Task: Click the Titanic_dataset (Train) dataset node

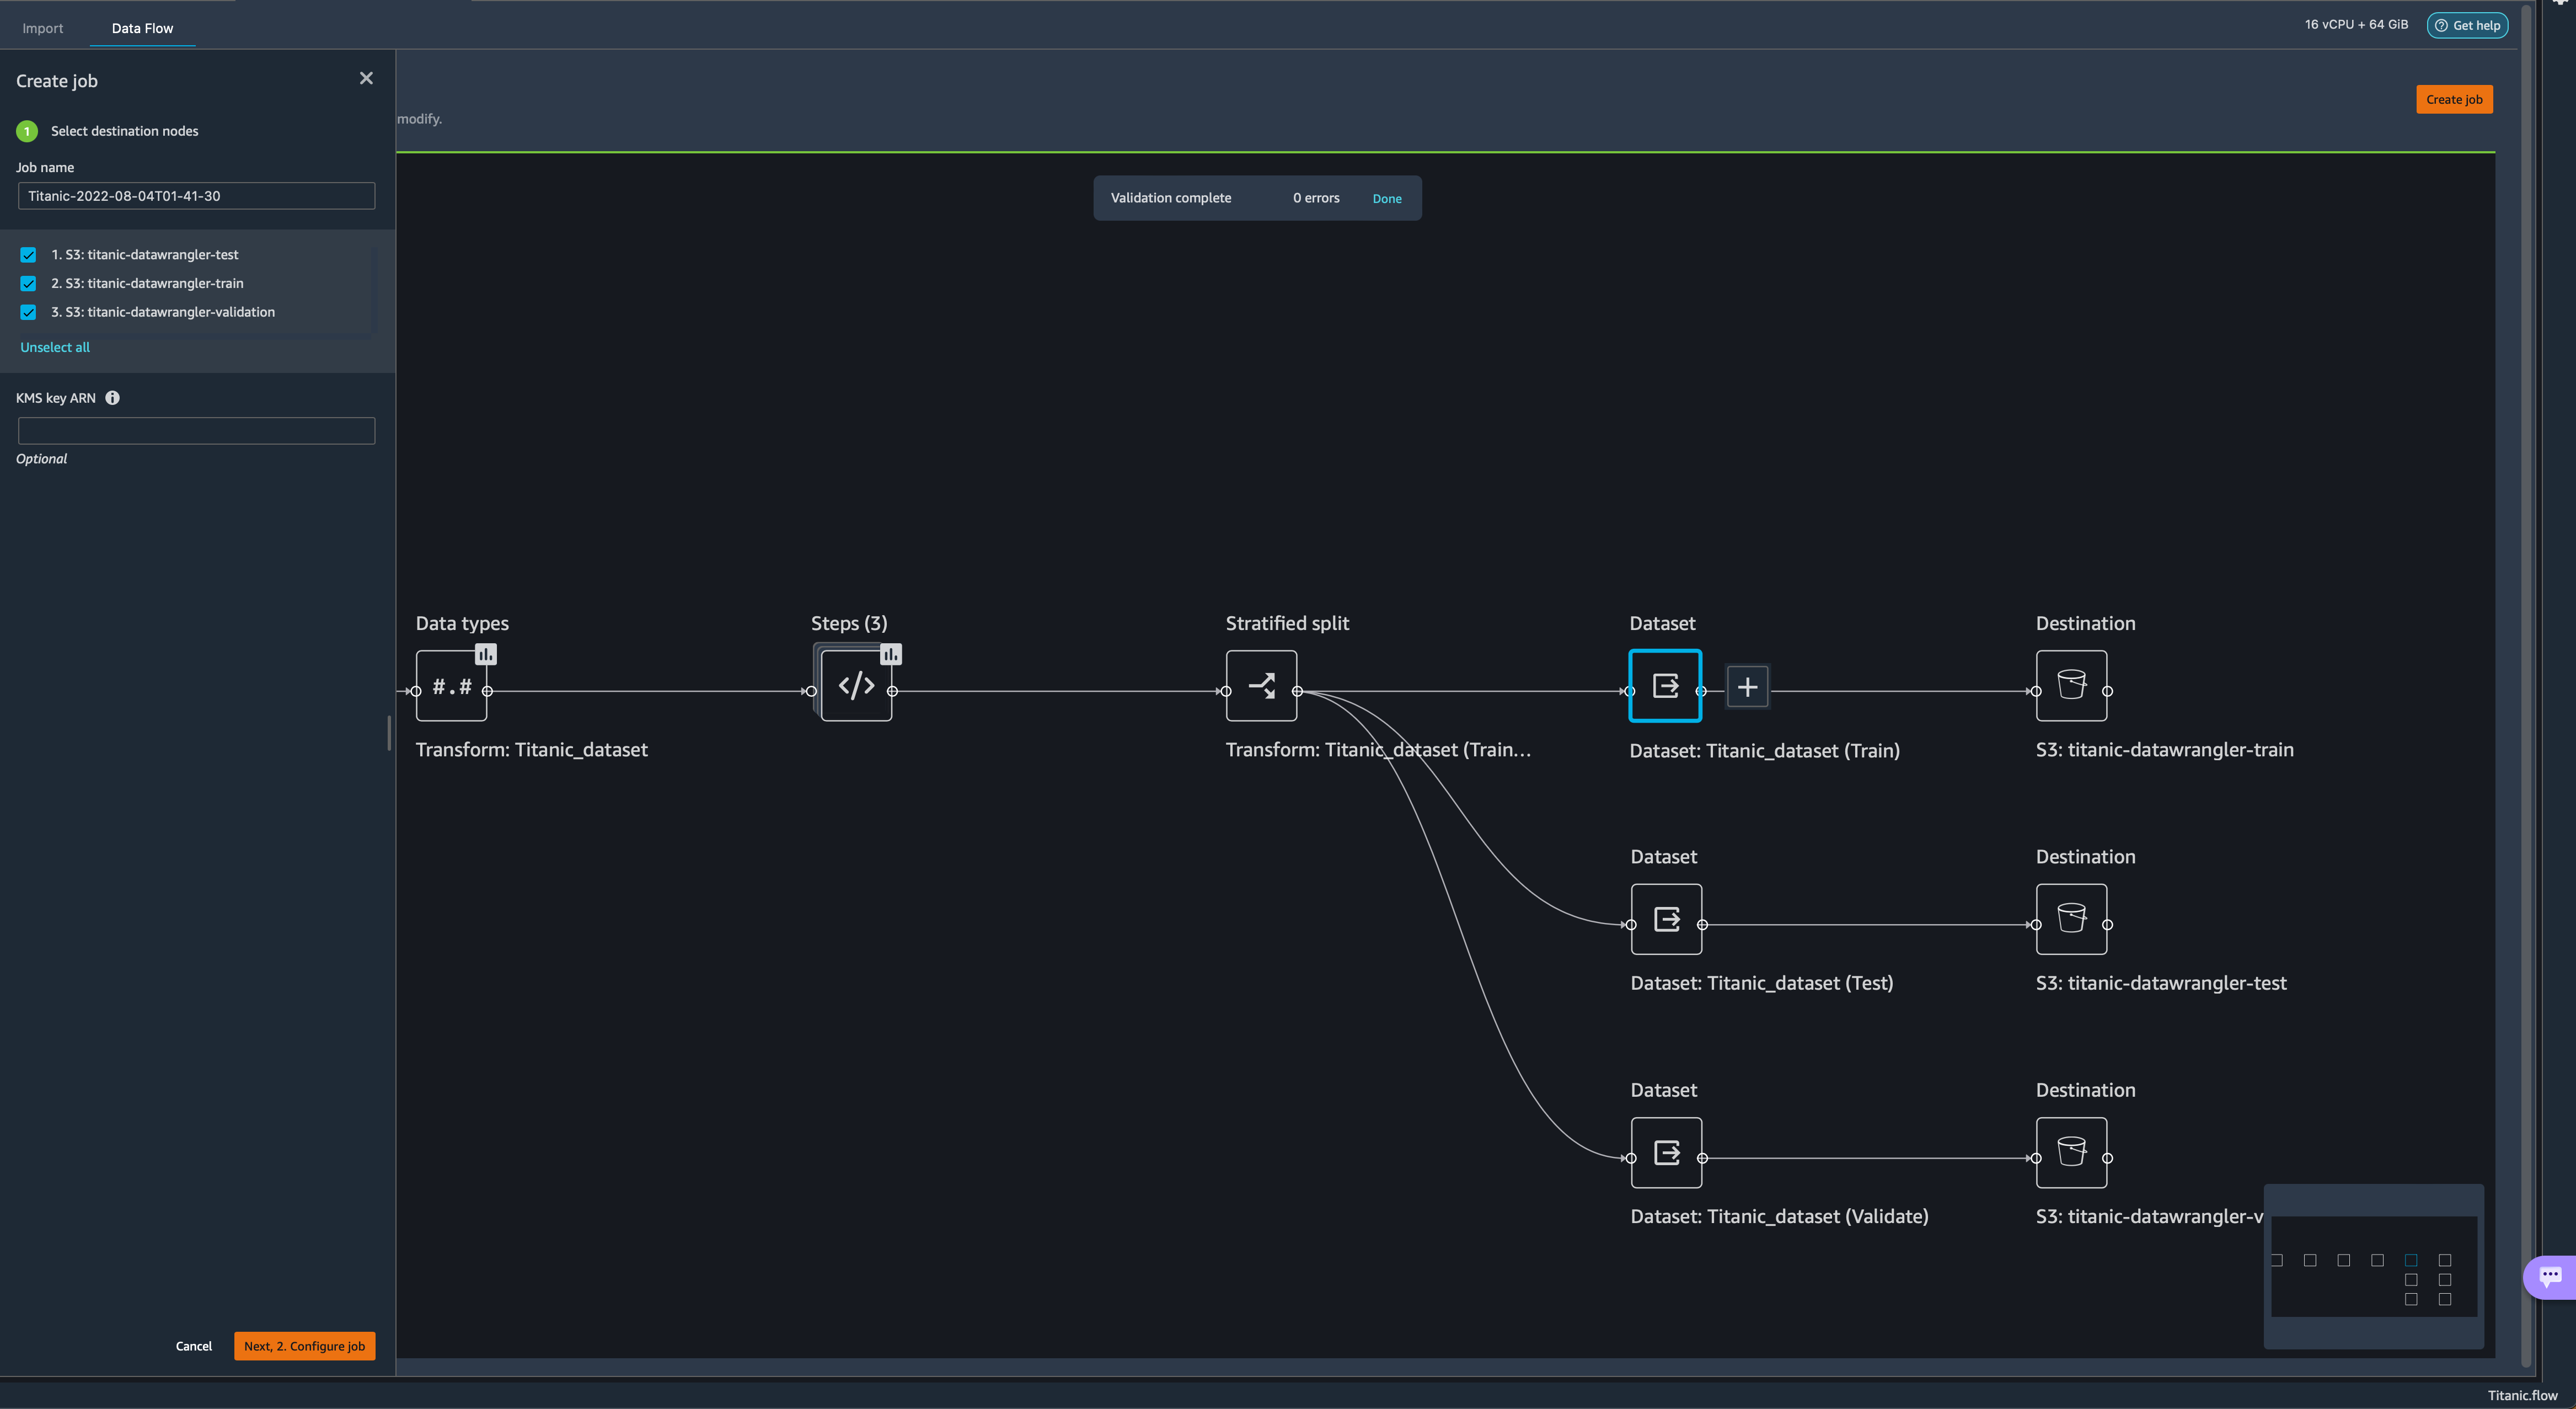Action: tap(1665, 686)
